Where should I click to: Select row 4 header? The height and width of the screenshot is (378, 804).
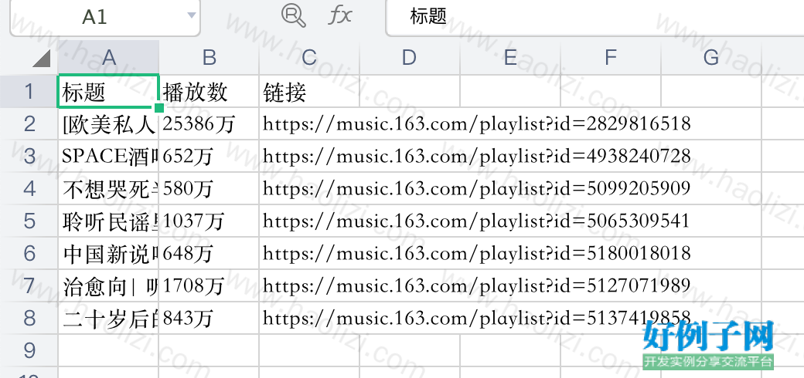29,188
